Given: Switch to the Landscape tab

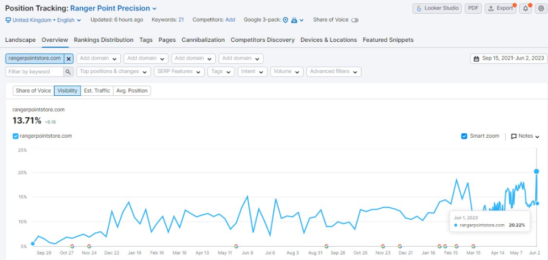Looking at the screenshot, I should (x=20, y=40).
